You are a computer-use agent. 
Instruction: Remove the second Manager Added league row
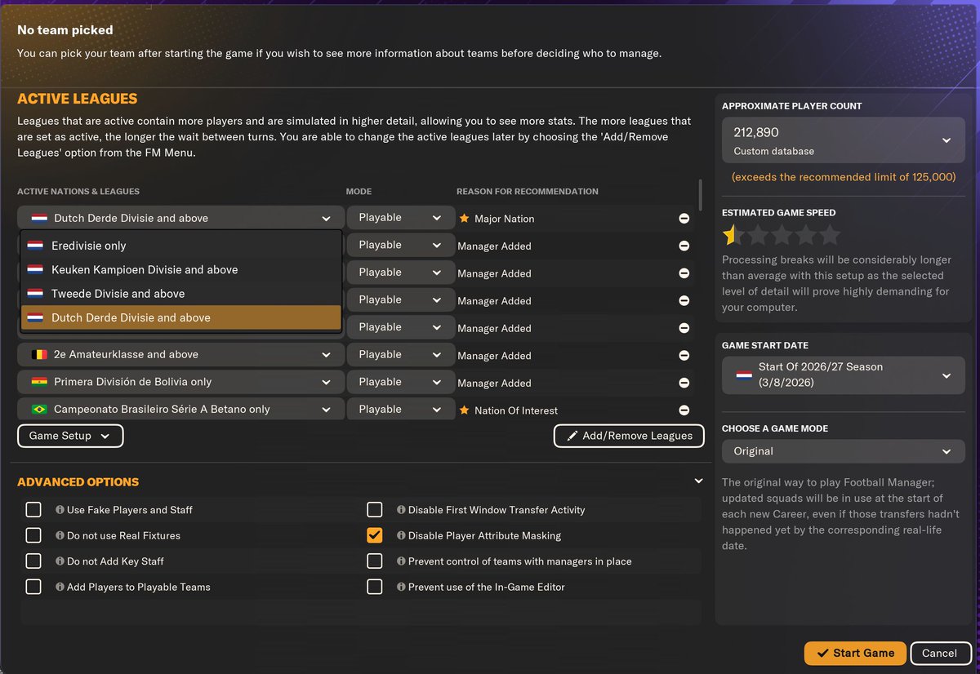pyautogui.click(x=684, y=273)
